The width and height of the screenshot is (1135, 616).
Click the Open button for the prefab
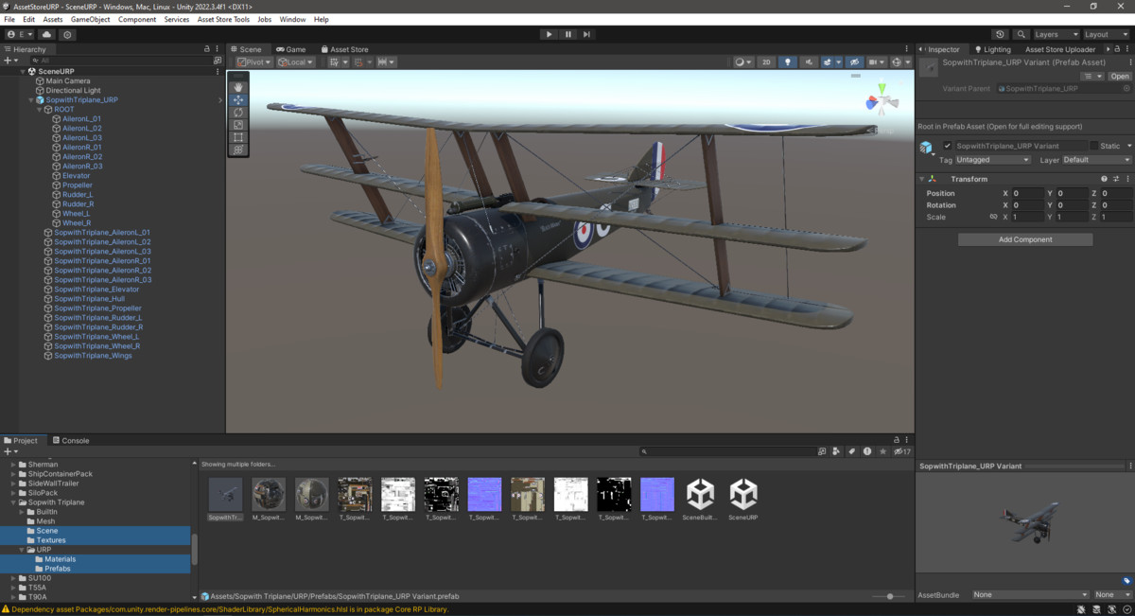point(1119,76)
